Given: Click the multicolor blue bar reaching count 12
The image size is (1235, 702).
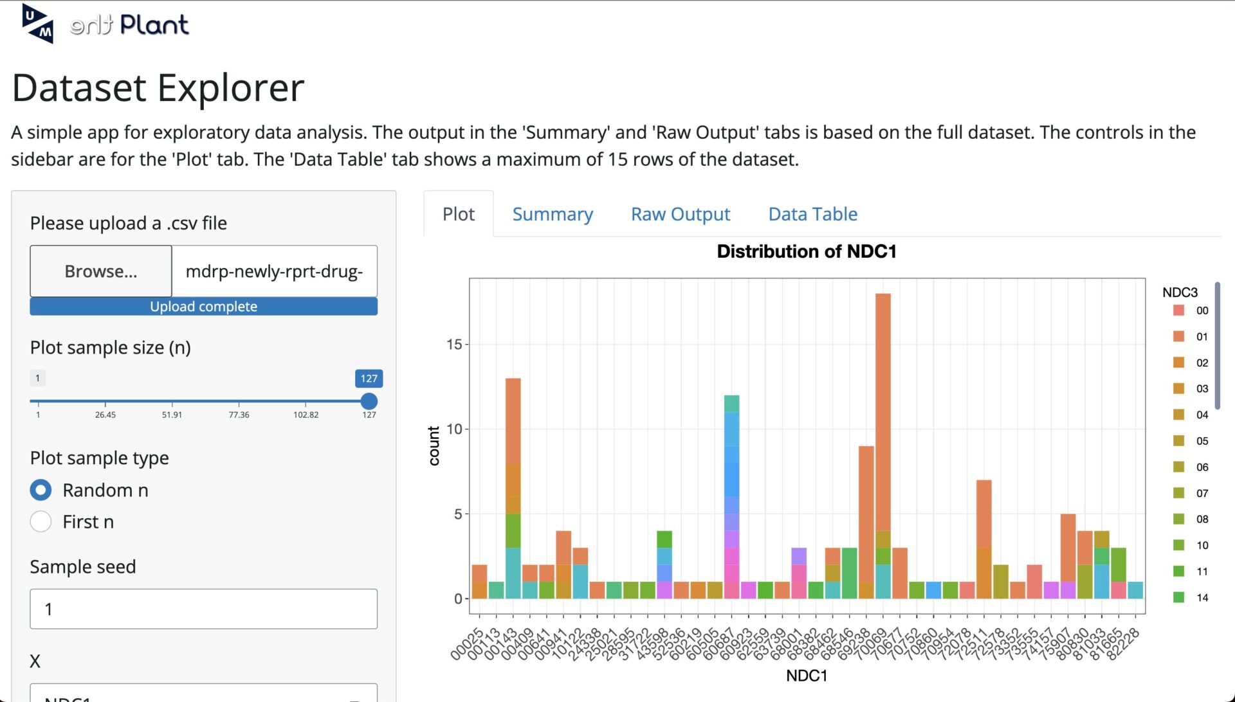Looking at the screenshot, I should coord(731,497).
